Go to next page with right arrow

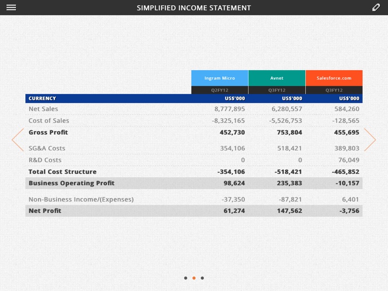point(370,140)
